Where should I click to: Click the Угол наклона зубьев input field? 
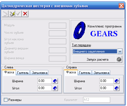[57, 41]
